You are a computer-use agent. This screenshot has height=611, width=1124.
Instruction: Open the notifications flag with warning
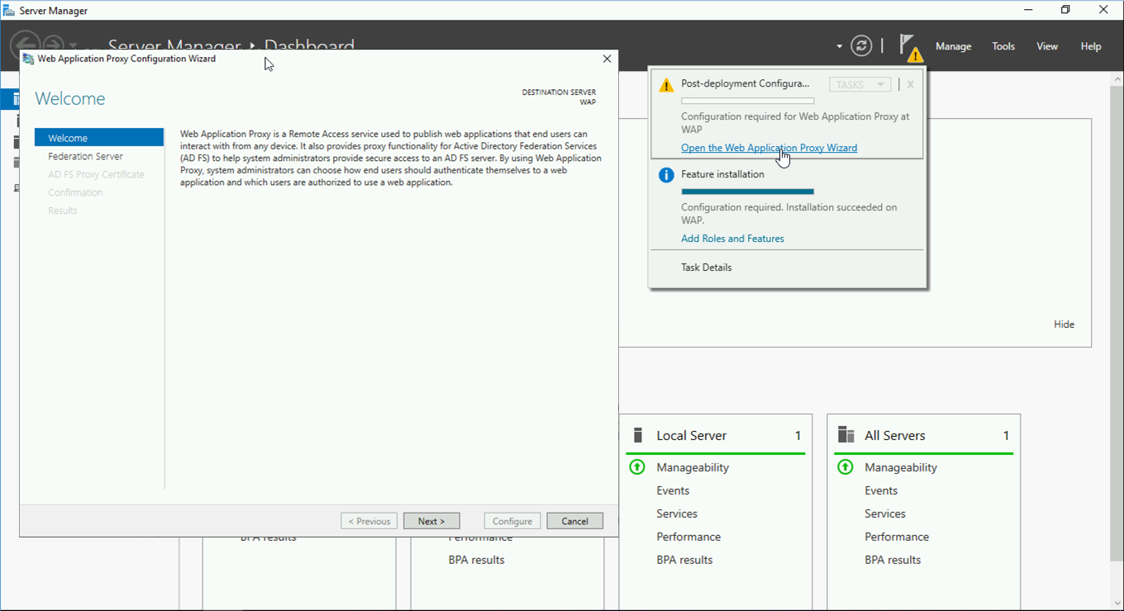[x=910, y=48]
